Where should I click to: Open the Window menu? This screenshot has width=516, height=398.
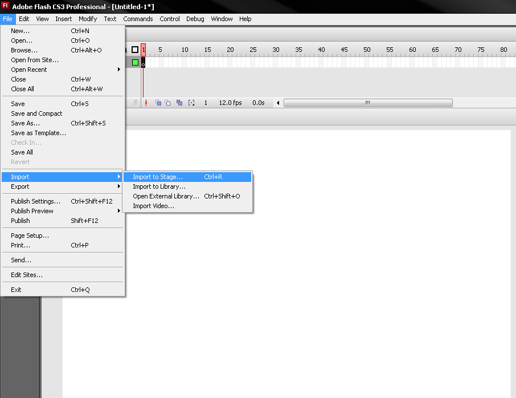pyautogui.click(x=222, y=19)
